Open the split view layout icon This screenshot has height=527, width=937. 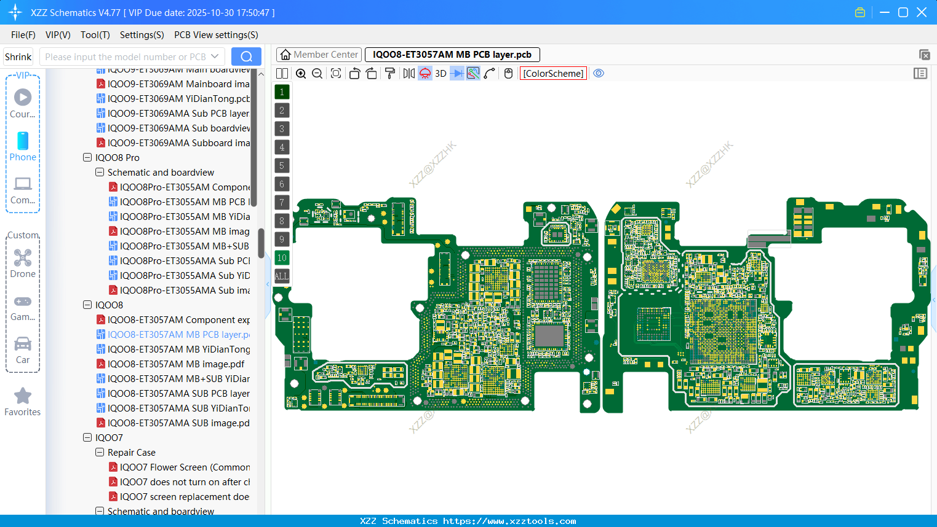coord(282,73)
